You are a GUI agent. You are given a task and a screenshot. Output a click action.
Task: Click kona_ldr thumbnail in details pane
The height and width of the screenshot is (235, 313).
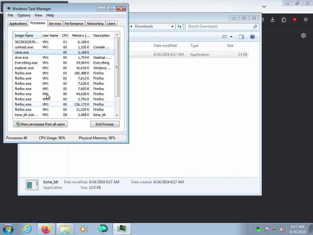point(32,185)
